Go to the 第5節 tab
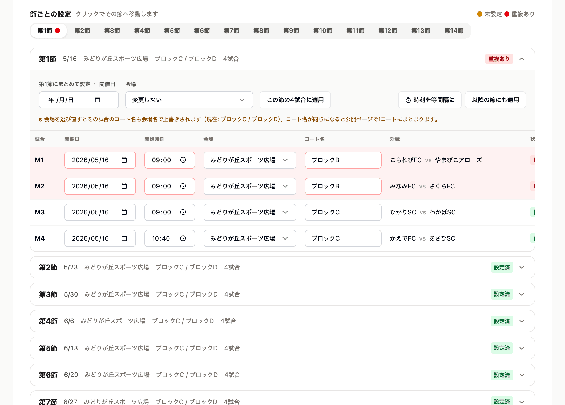The height and width of the screenshot is (405, 565). [172, 31]
